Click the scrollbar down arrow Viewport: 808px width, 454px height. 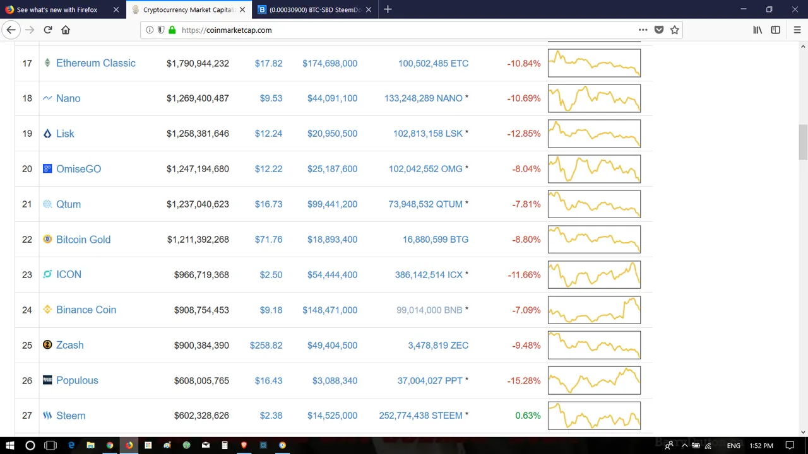(803, 432)
